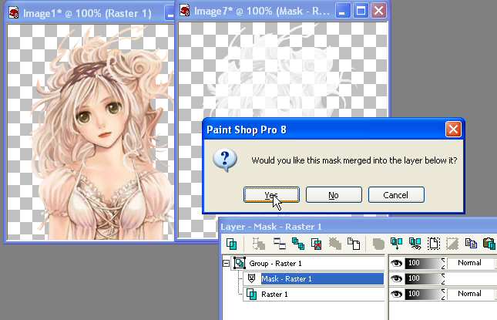Select the Mask - Raster 1 layer row
This screenshot has width=497, height=320.
[314, 278]
